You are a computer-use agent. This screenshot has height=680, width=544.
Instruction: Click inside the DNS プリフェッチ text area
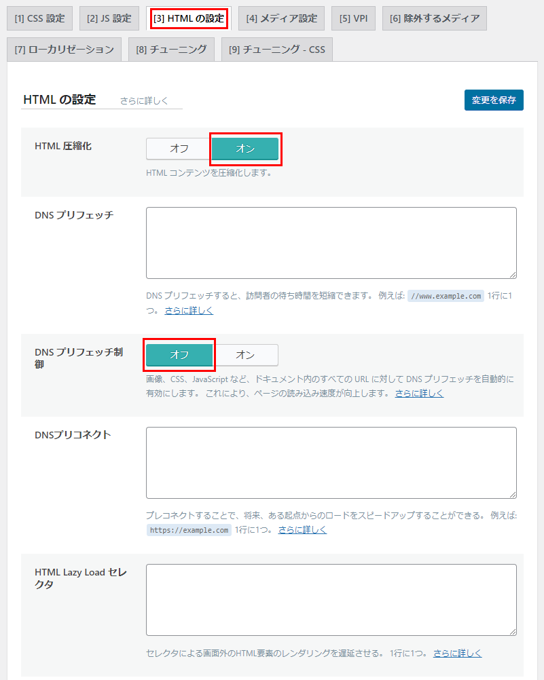coord(331,242)
